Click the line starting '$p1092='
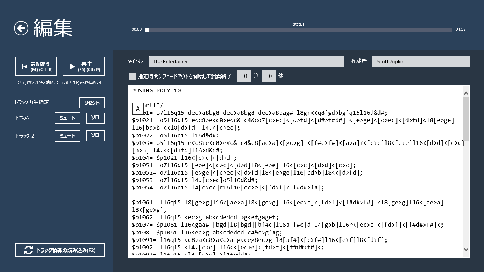484x272 pixels. pos(228,247)
